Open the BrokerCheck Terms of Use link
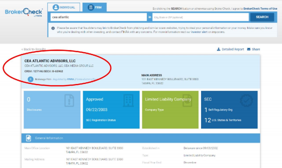This screenshot has height=168, width=282. [260, 8]
